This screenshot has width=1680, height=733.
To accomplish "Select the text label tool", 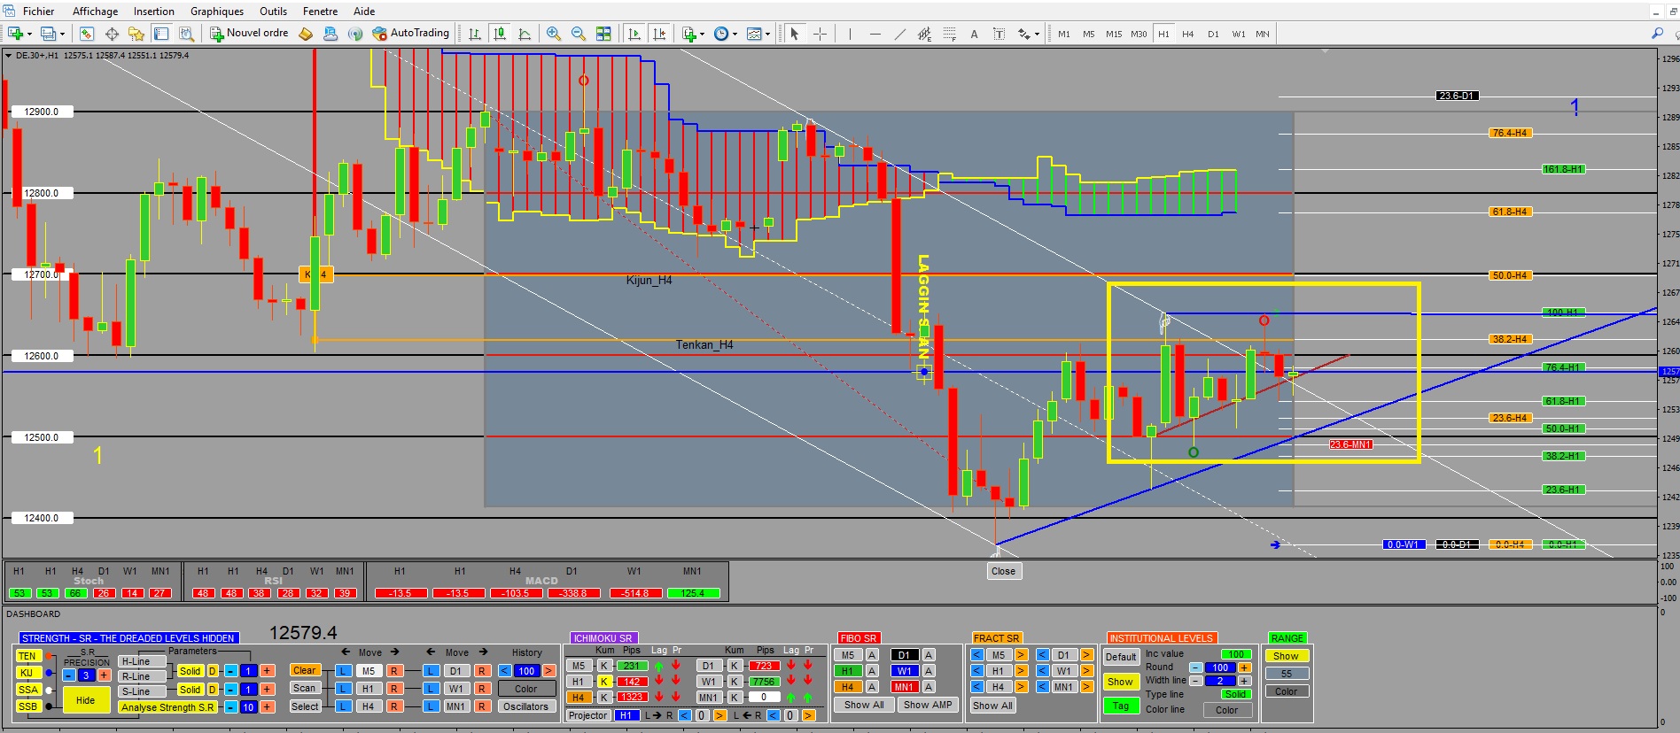I will pyautogui.click(x=999, y=34).
